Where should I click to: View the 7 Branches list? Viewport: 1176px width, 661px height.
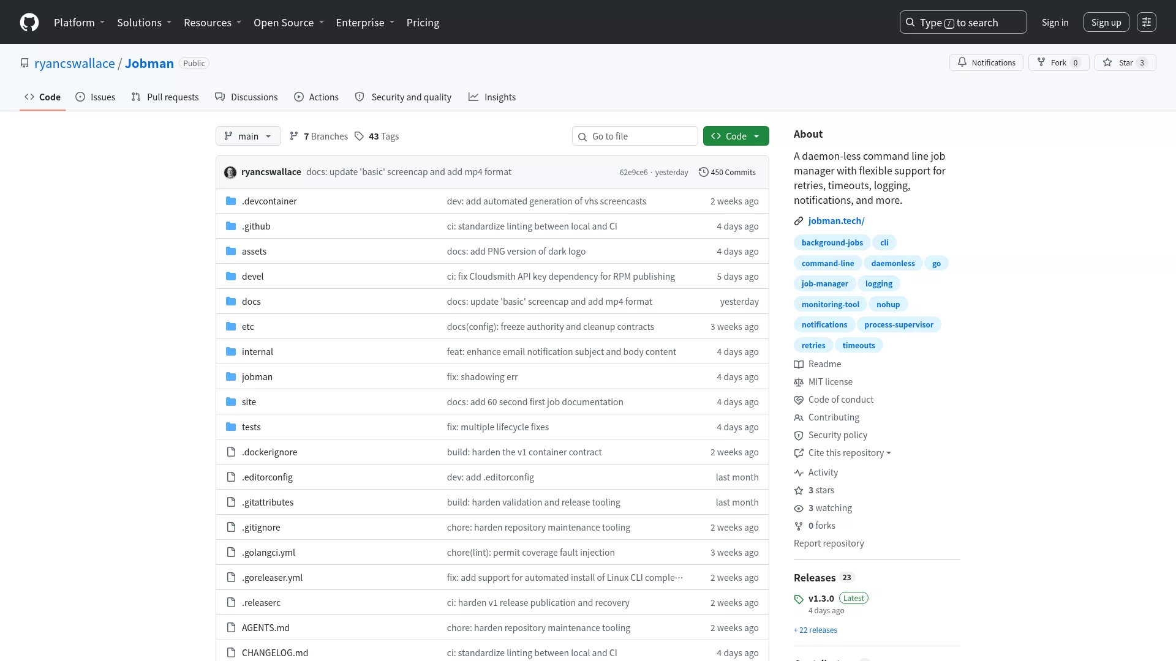click(318, 136)
